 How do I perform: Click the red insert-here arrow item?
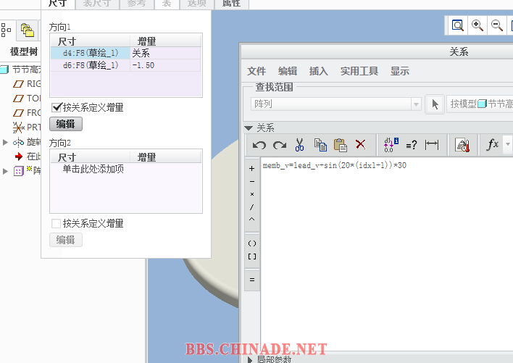click(x=19, y=157)
